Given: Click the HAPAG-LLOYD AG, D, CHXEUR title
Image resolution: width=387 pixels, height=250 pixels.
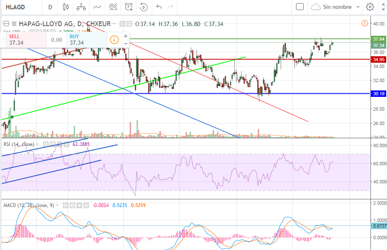Looking at the screenshot, I should pos(65,24).
